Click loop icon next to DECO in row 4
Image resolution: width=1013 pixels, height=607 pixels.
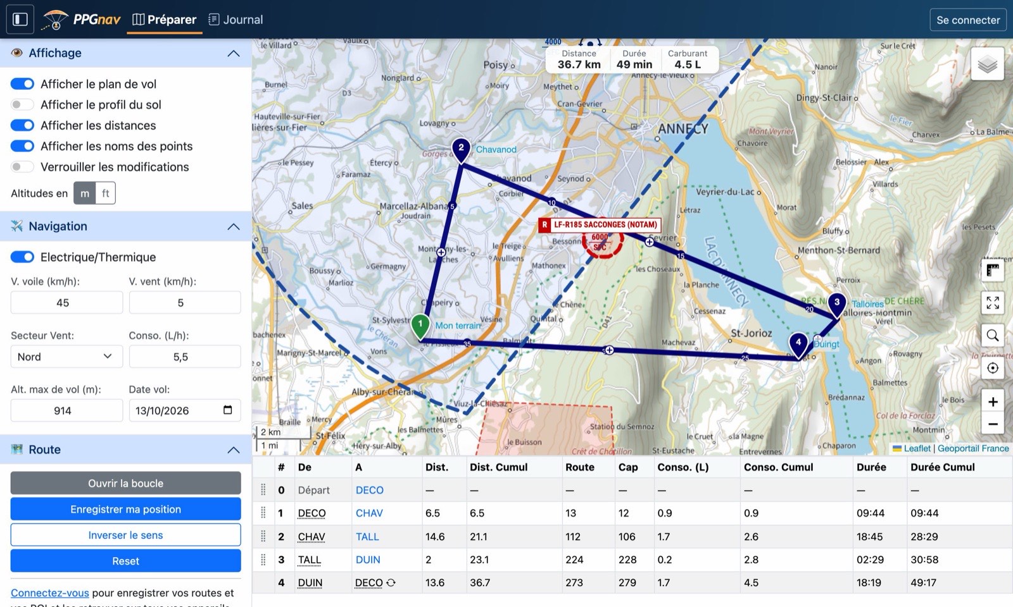391,582
